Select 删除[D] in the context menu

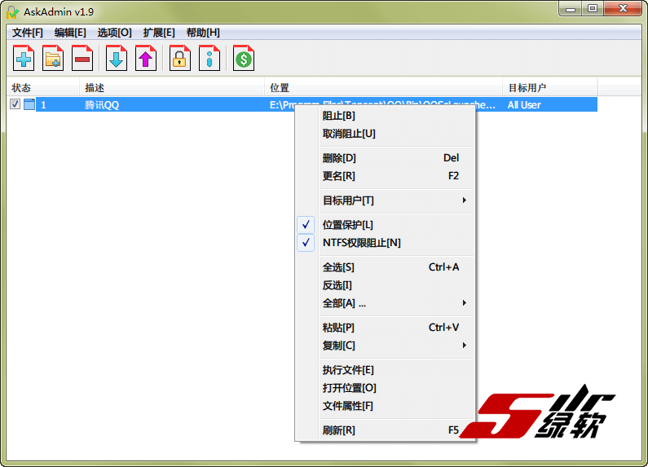pyautogui.click(x=339, y=158)
